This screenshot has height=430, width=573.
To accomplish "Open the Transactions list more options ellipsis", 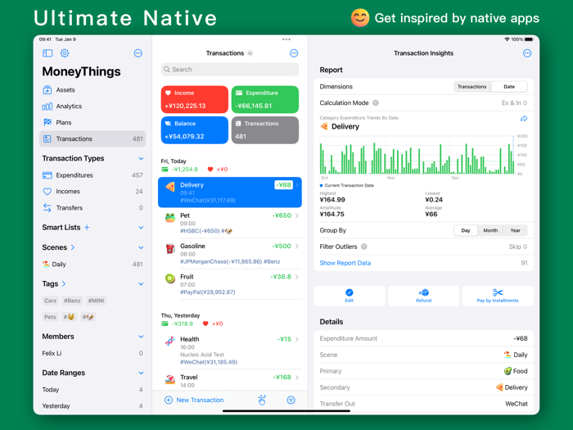I will pyautogui.click(x=294, y=53).
